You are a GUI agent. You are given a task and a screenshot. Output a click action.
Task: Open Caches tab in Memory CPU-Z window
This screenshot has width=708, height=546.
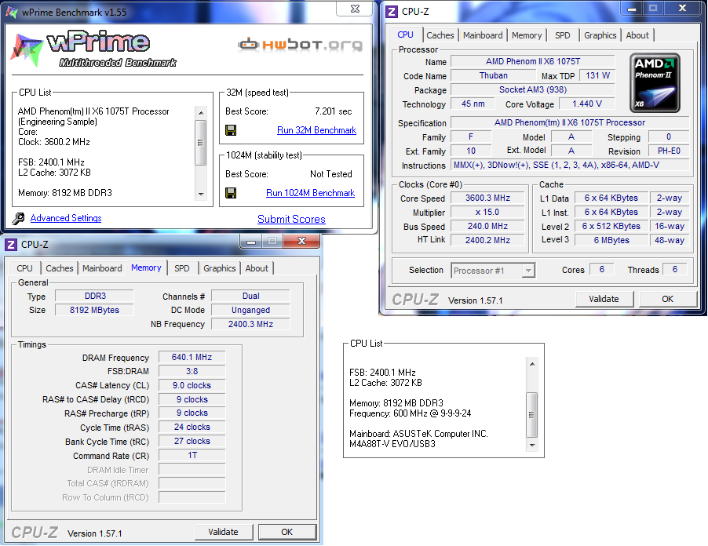click(59, 268)
